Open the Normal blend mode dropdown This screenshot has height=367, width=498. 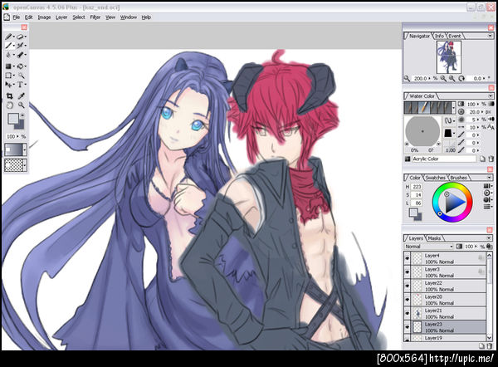click(429, 247)
